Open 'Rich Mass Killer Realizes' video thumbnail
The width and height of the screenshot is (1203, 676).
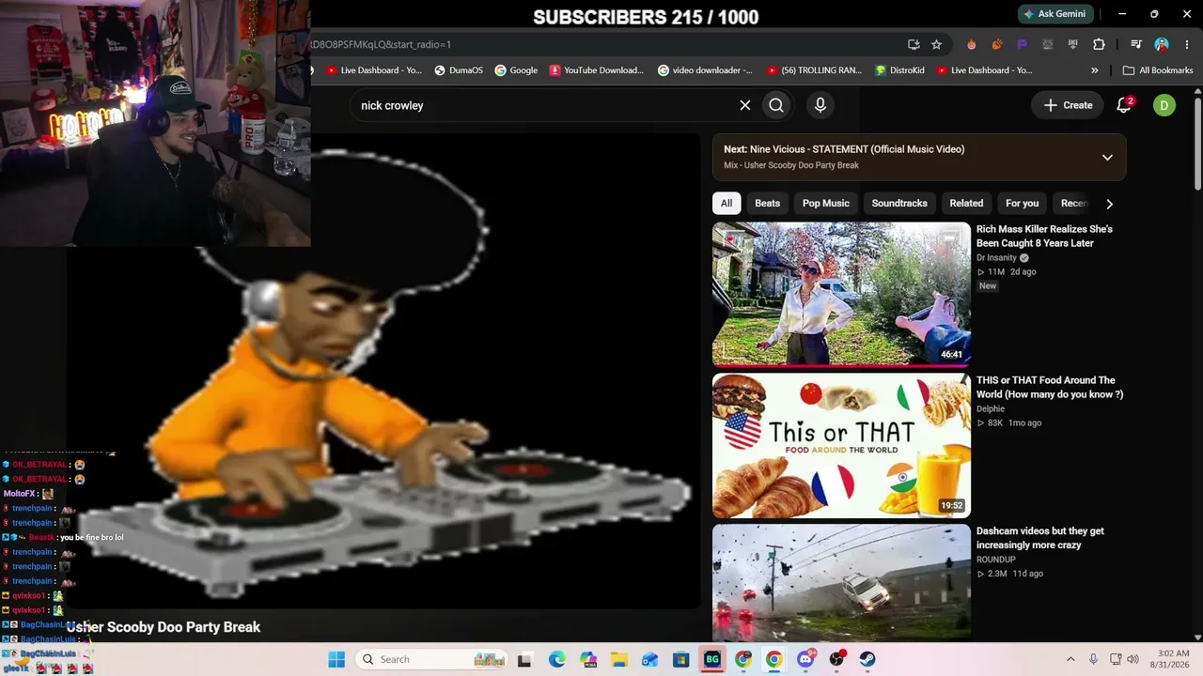841,294
